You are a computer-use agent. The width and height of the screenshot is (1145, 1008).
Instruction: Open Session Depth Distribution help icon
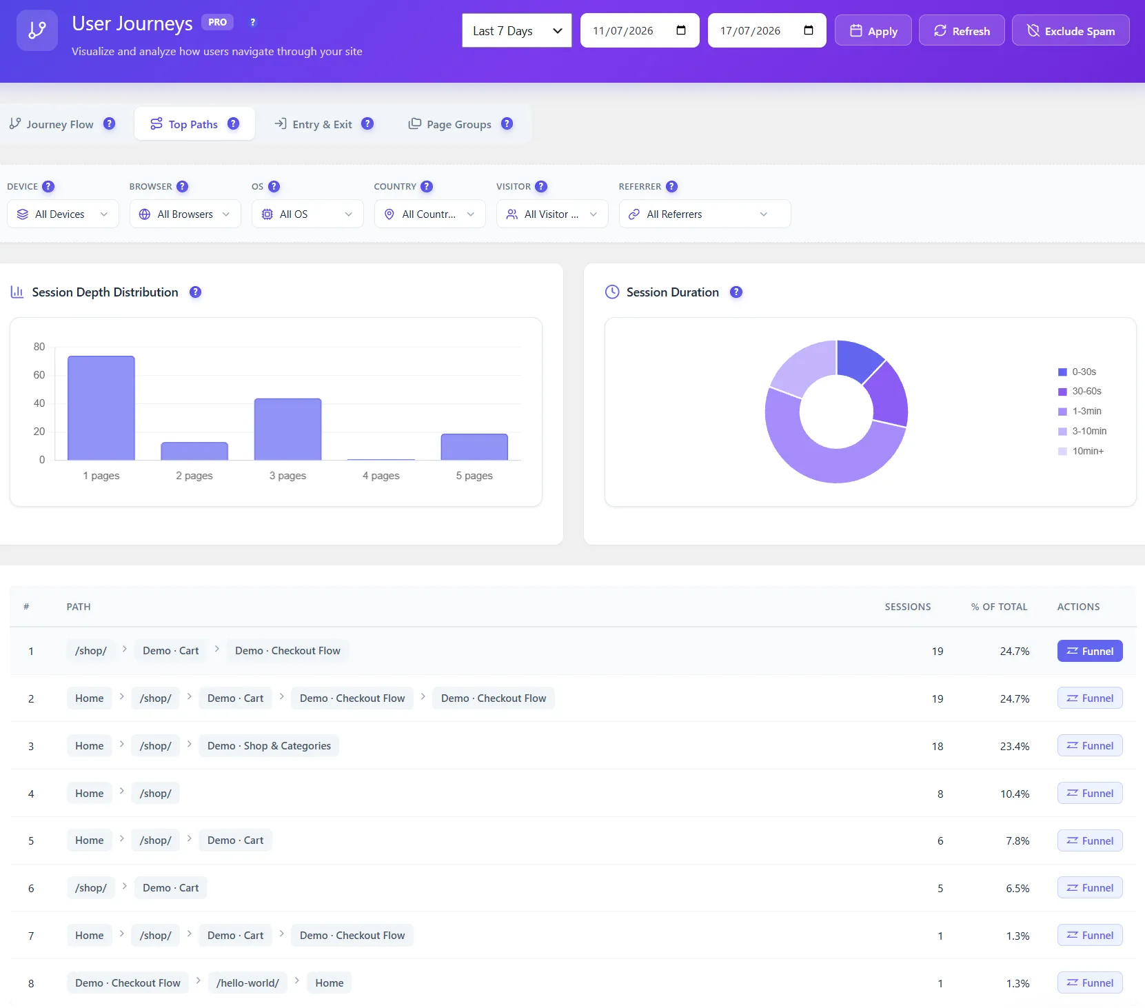(x=196, y=292)
